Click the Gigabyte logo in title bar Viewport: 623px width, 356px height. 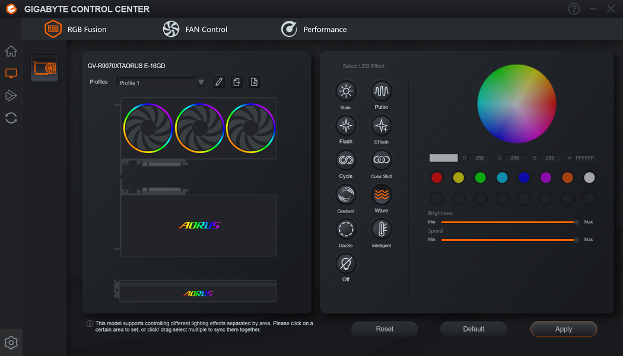click(11, 9)
